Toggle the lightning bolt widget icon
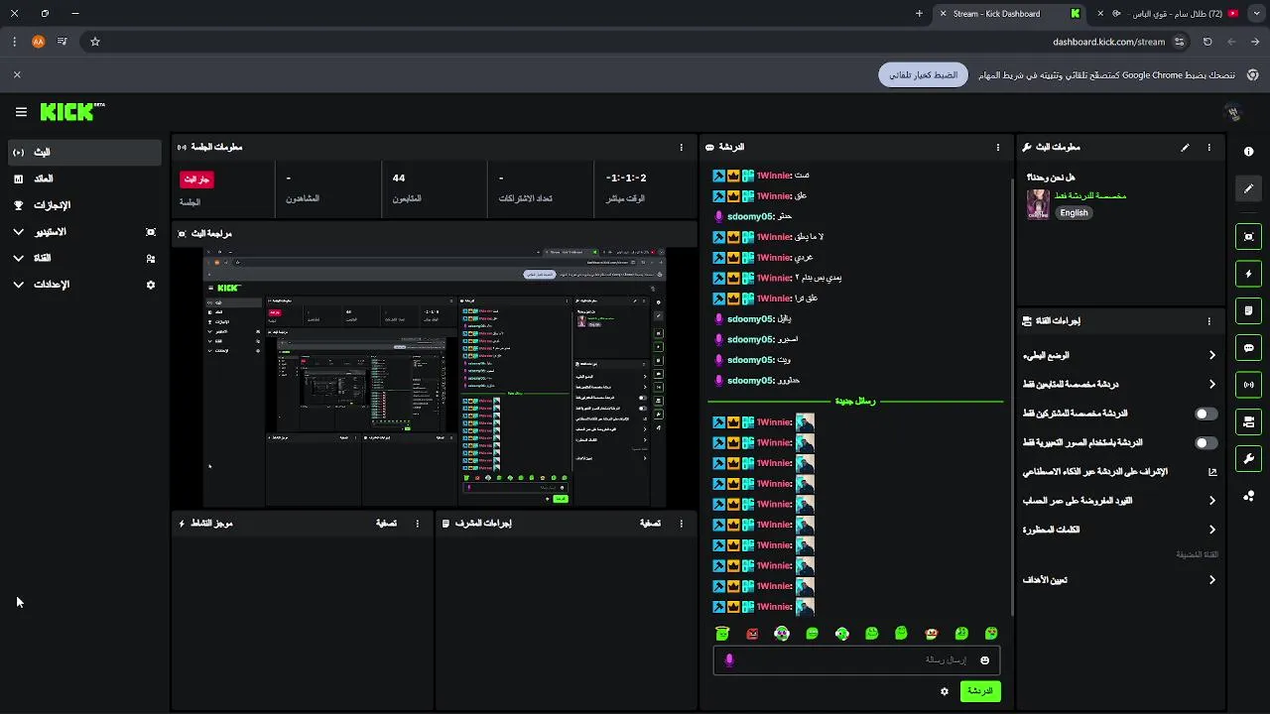This screenshot has width=1270, height=714. [1248, 274]
